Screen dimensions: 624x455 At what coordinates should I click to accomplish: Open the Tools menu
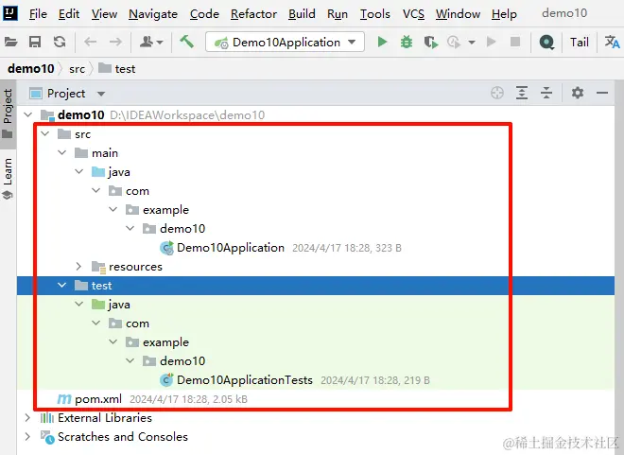coord(375,14)
